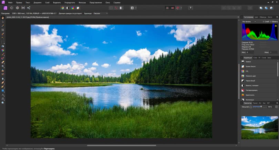
Task: Click the Export persona share icon
Action: point(29,8)
